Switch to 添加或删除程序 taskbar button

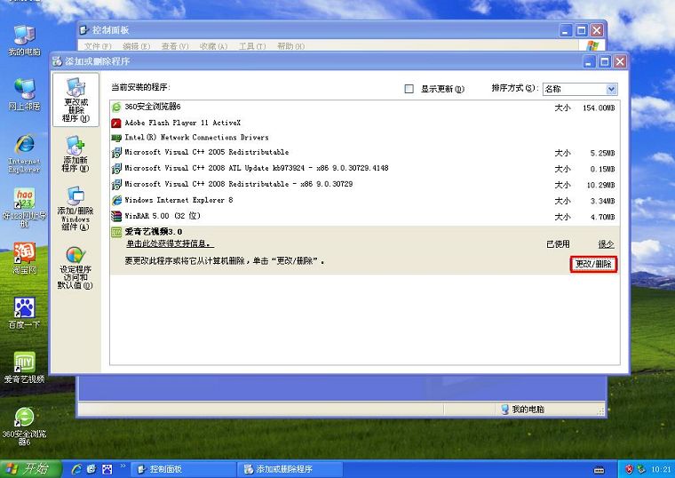click(x=290, y=469)
